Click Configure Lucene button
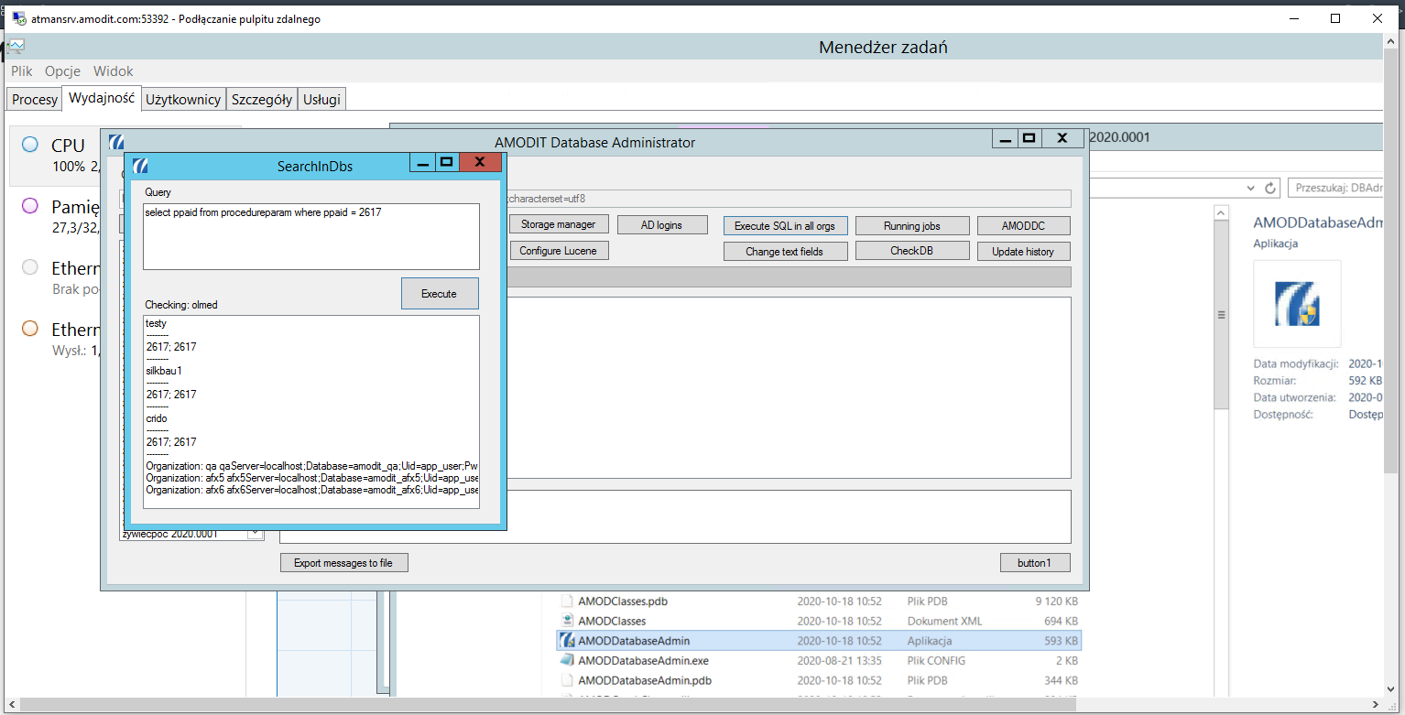Screen dimensions: 1405x715 point(558,250)
